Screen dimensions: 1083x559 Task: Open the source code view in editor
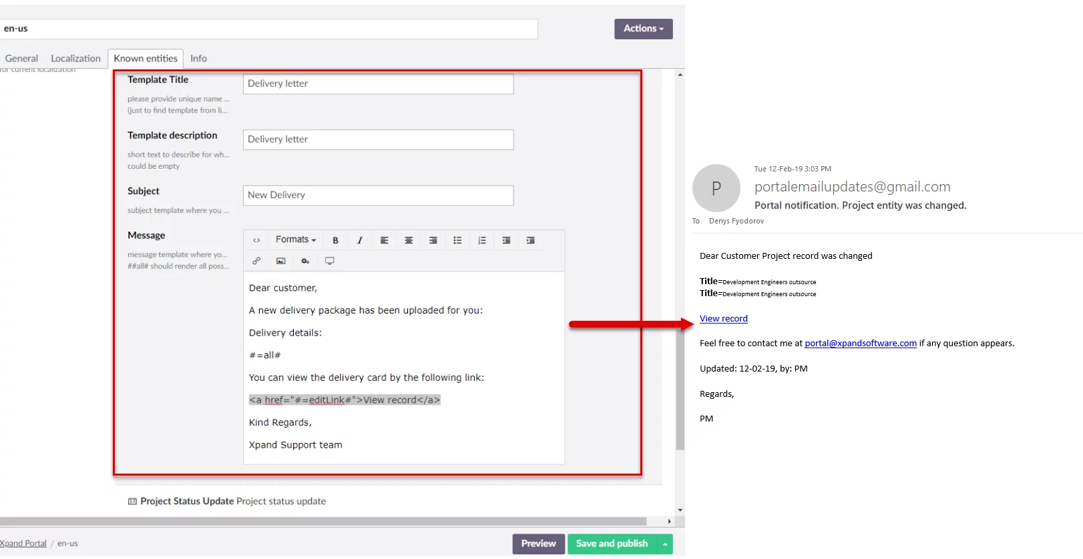[x=256, y=240]
